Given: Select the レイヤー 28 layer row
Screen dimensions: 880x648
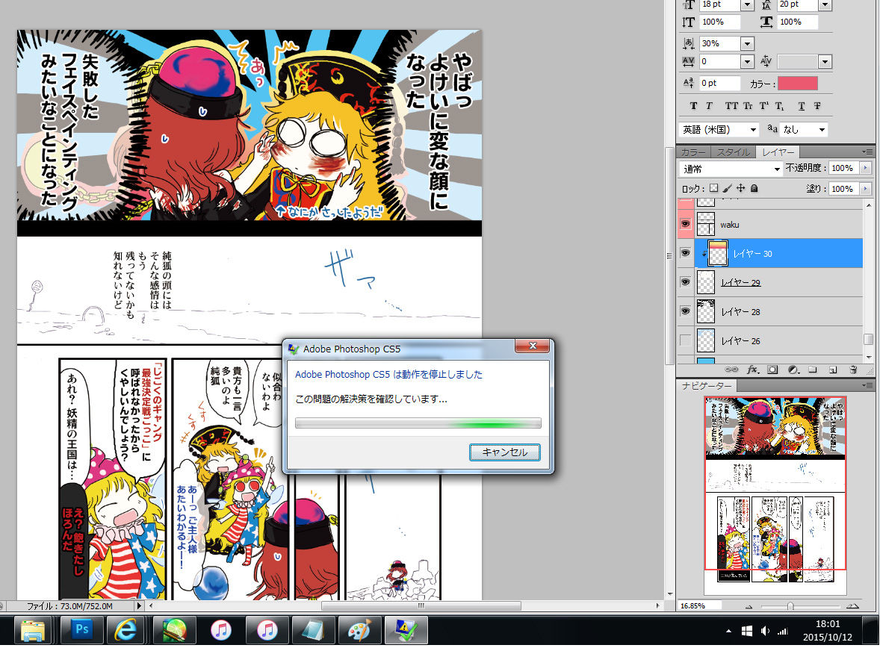Looking at the screenshot, I should [770, 311].
